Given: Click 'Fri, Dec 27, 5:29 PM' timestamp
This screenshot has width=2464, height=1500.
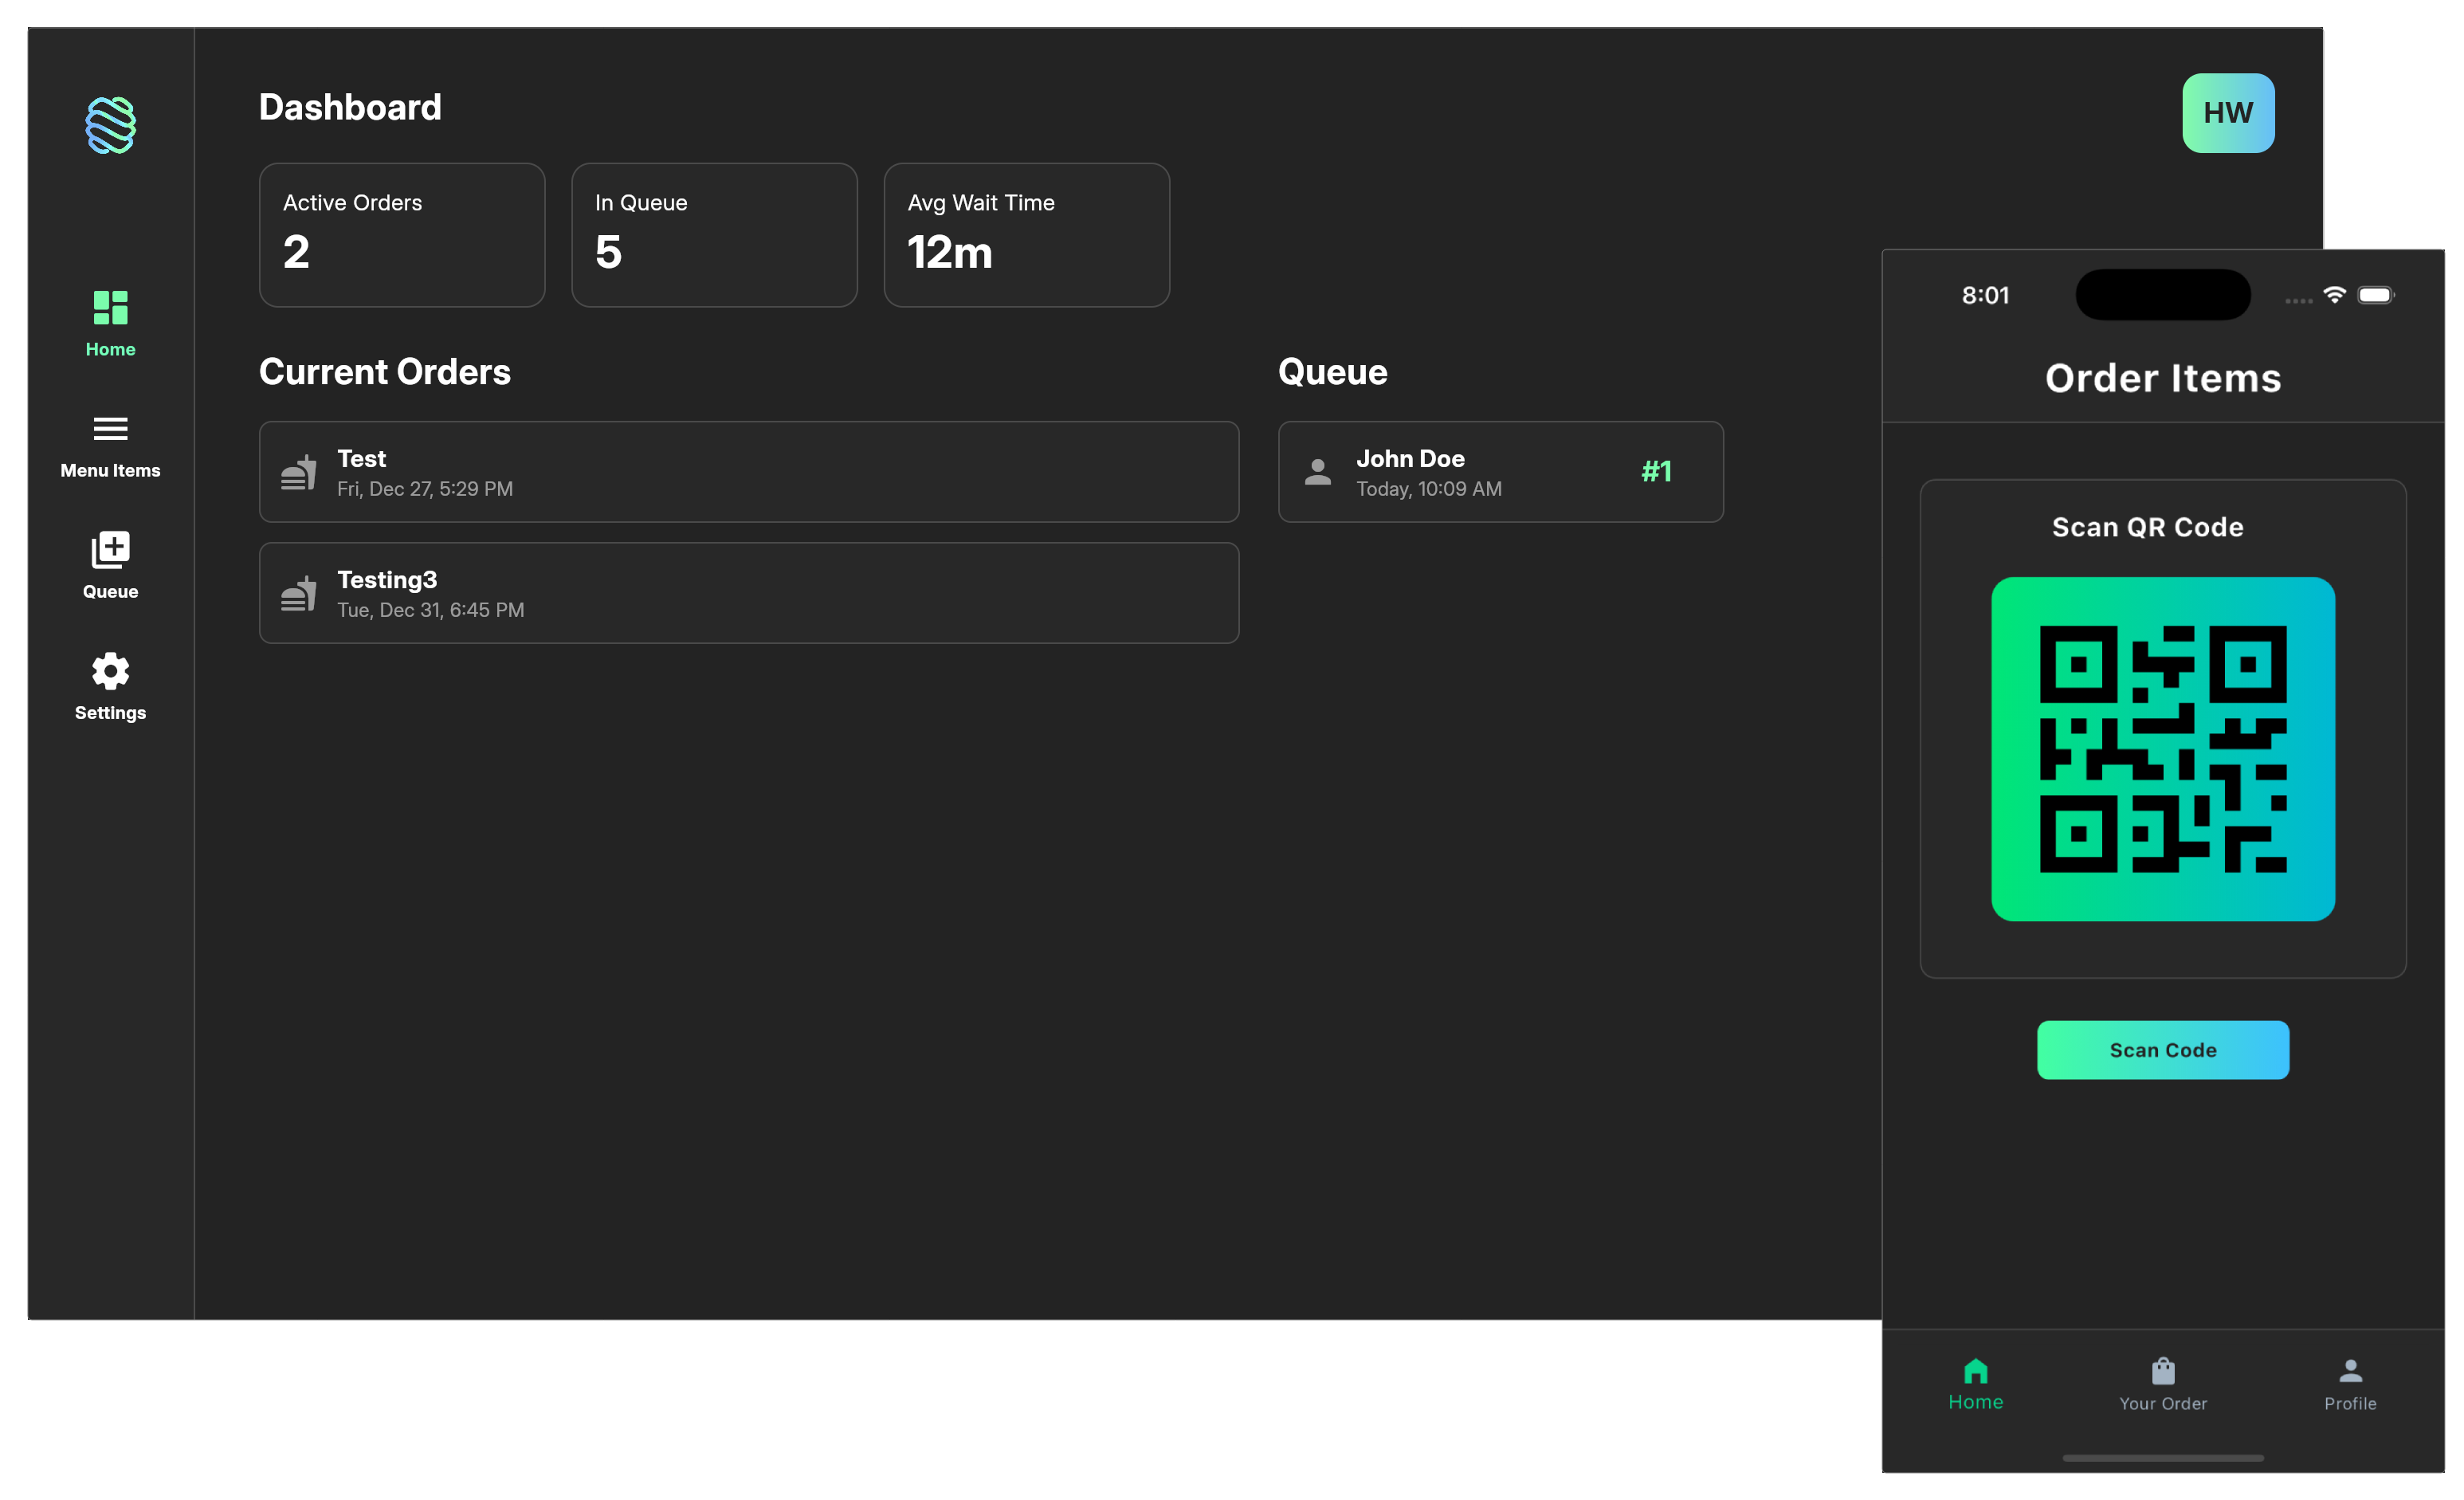Looking at the screenshot, I should click(425, 489).
